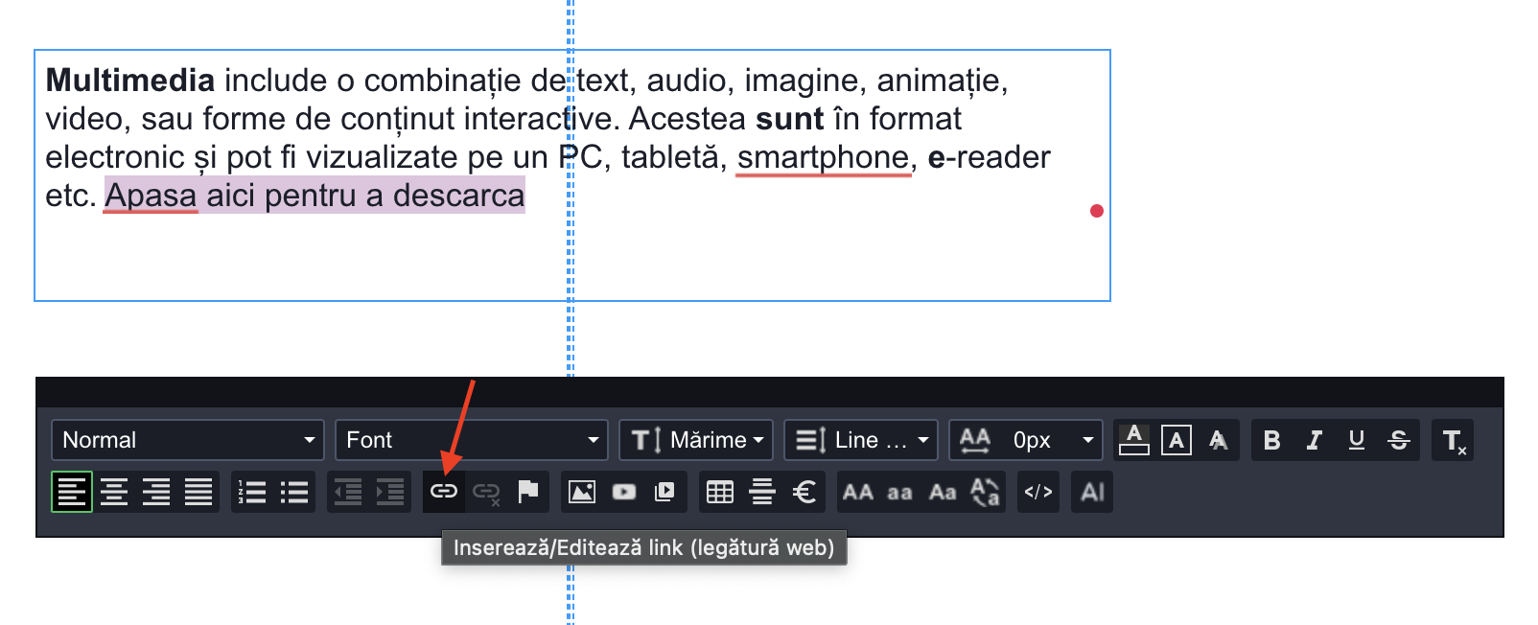The width and height of the screenshot is (1538, 625).
Task: Open the Mărime font size dropdown
Action: coord(696,440)
